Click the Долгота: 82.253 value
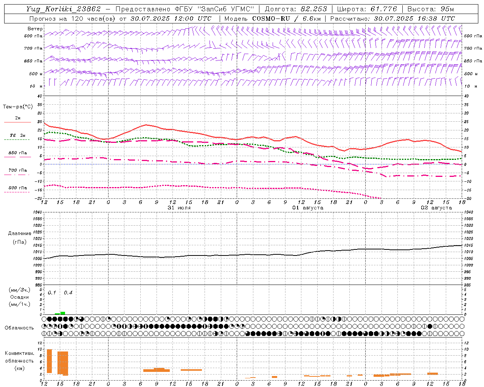This screenshot has width=484, height=387. [296, 9]
